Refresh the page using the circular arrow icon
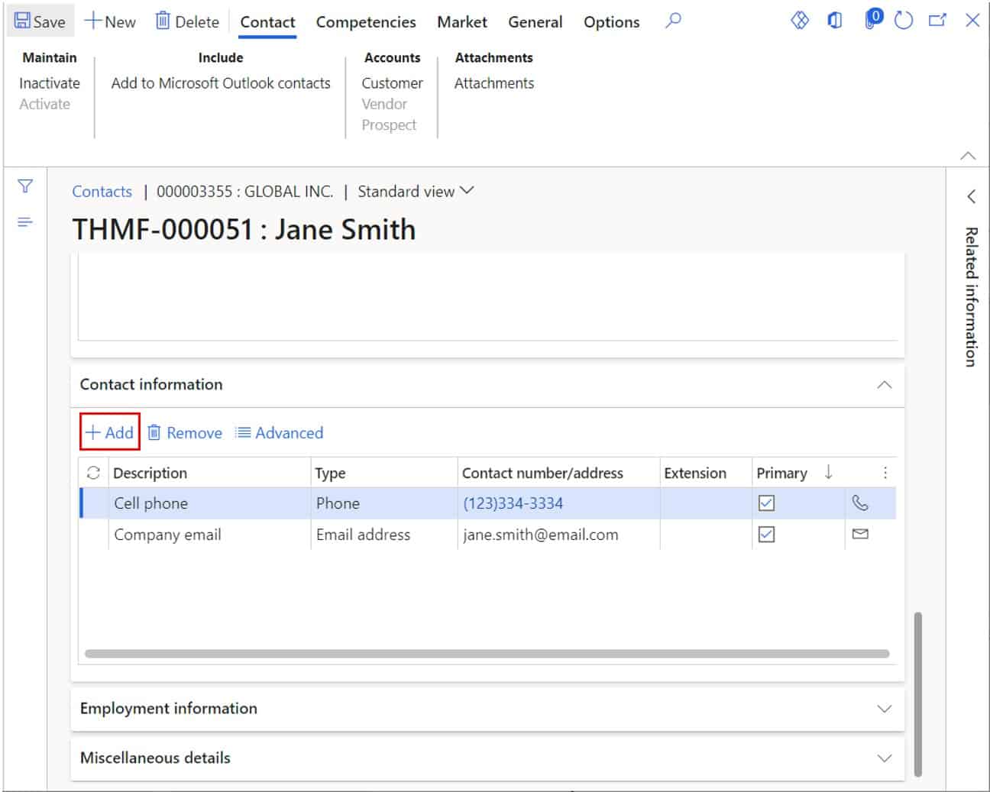990x792 pixels. (902, 21)
